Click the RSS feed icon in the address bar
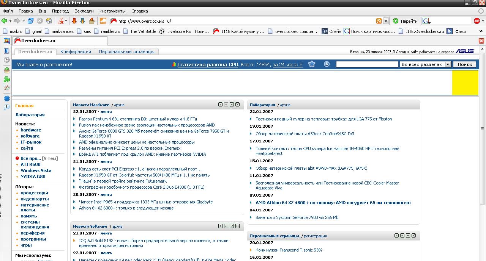 tap(379, 21)
